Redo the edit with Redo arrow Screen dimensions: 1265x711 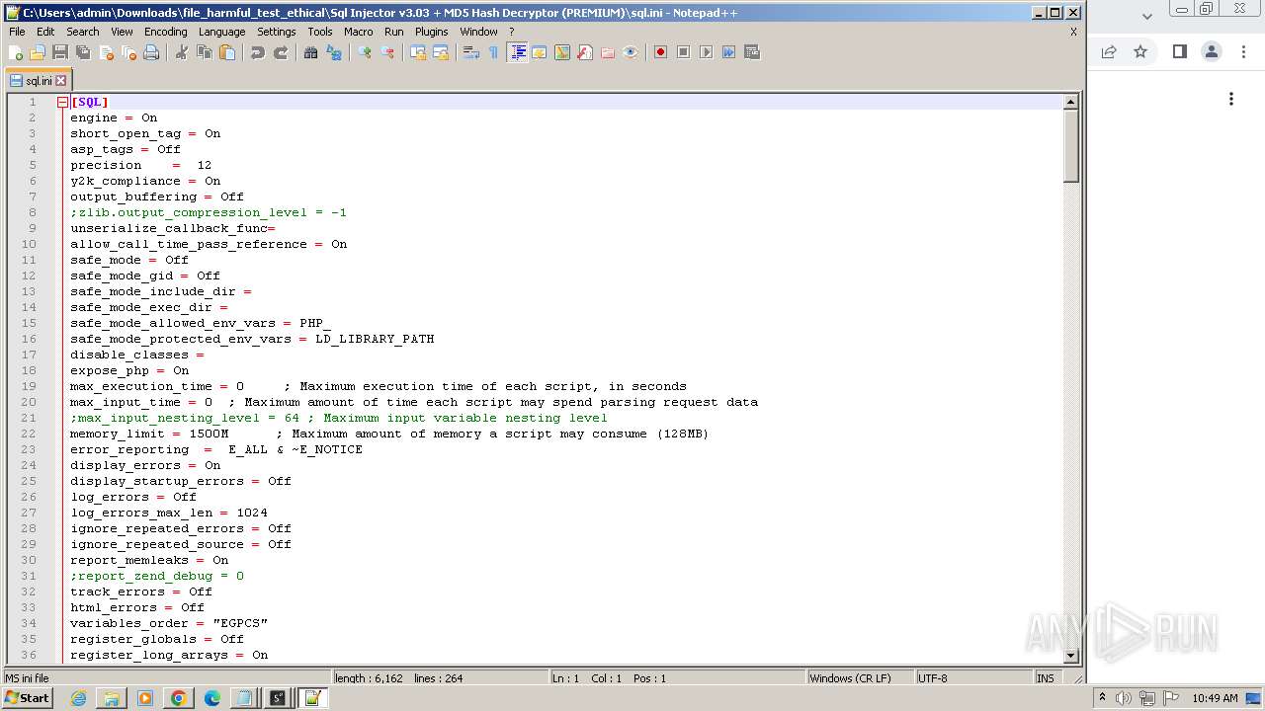tap(281, 52)
